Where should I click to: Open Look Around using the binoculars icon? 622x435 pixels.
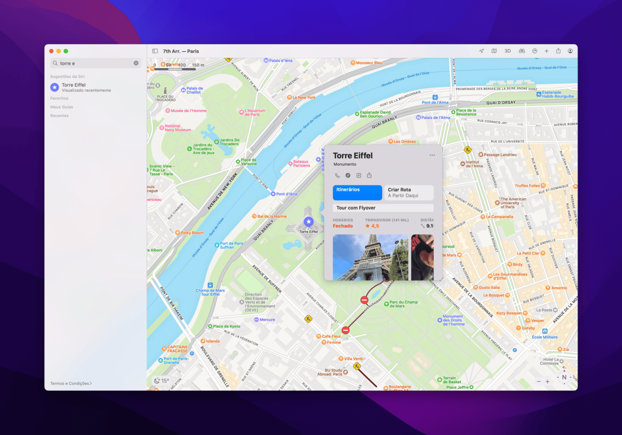click(x=521, y=51)
